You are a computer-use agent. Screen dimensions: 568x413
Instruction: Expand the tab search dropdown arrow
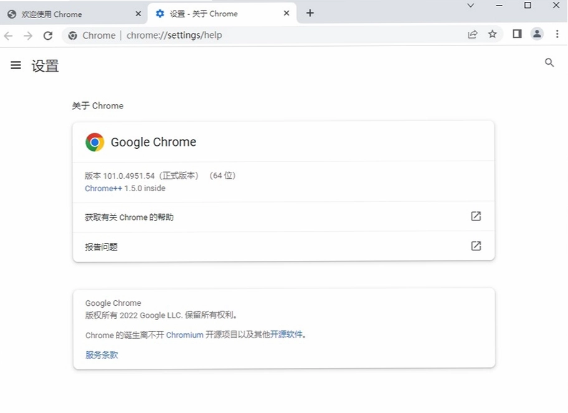coord(471,6)
